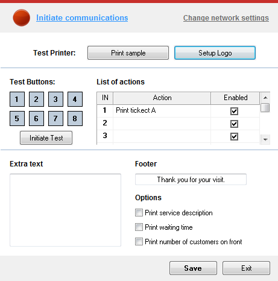Screen dimensions: 278x281
Task: Click the actions list scroll-down arrow
Action: click(x=265, y=139)
